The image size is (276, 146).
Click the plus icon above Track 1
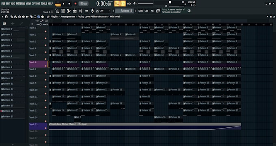coord(32,24)
